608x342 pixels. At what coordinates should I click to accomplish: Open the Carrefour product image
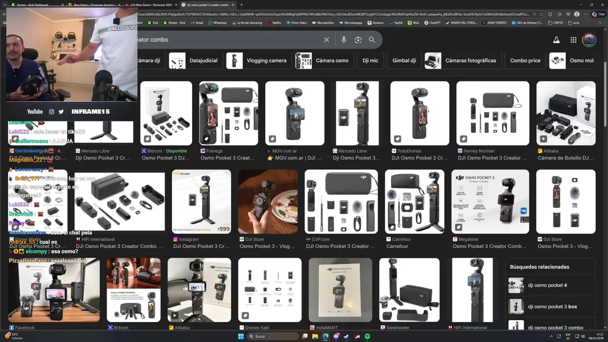(415, 201)
